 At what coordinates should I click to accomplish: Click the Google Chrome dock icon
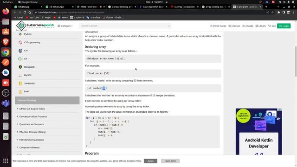6,52
